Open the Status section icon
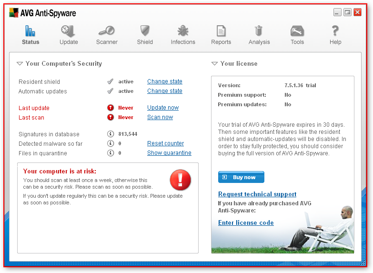This screenshot has height=273, width=373. click(30, 31)
